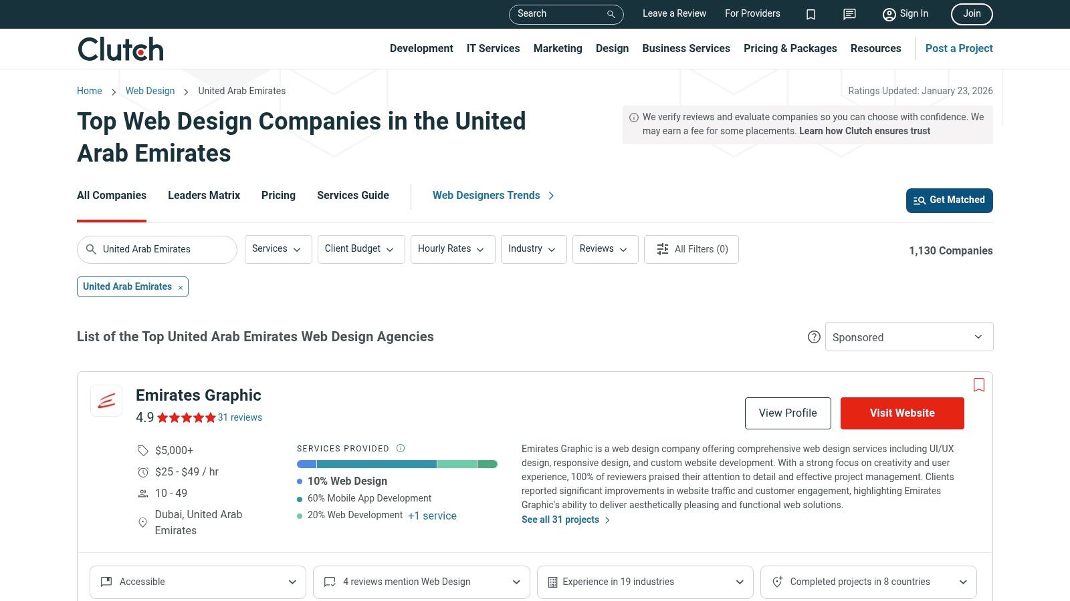
Task: Click the info icon next to Services Provided
Action: click(x=401, y=448)
